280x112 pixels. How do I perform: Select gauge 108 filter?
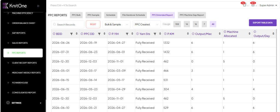177,24
